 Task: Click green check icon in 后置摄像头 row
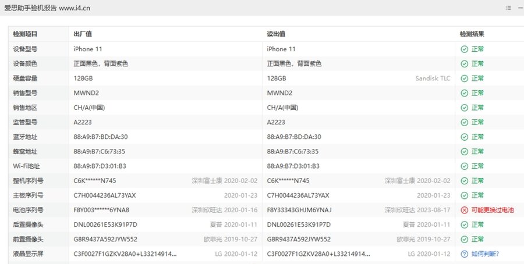[464, 224]
